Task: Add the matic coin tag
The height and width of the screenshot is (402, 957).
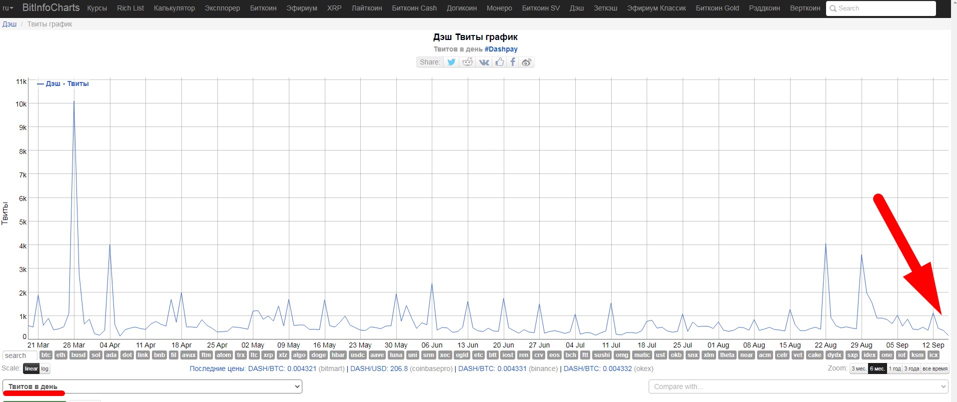Action: coord(642,355)
